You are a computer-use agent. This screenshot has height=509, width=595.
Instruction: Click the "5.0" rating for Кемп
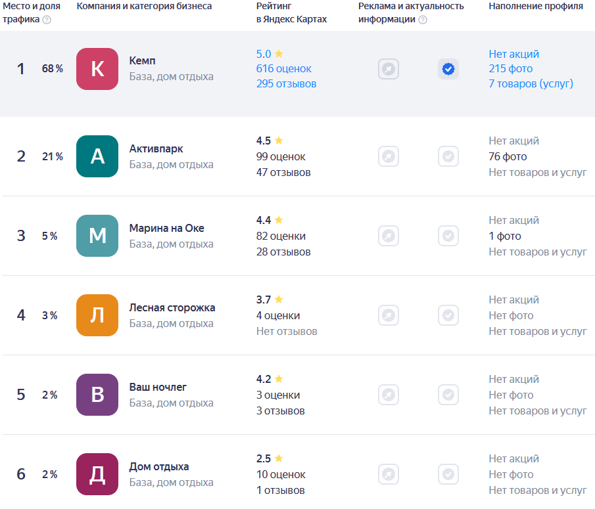(264, 54)
